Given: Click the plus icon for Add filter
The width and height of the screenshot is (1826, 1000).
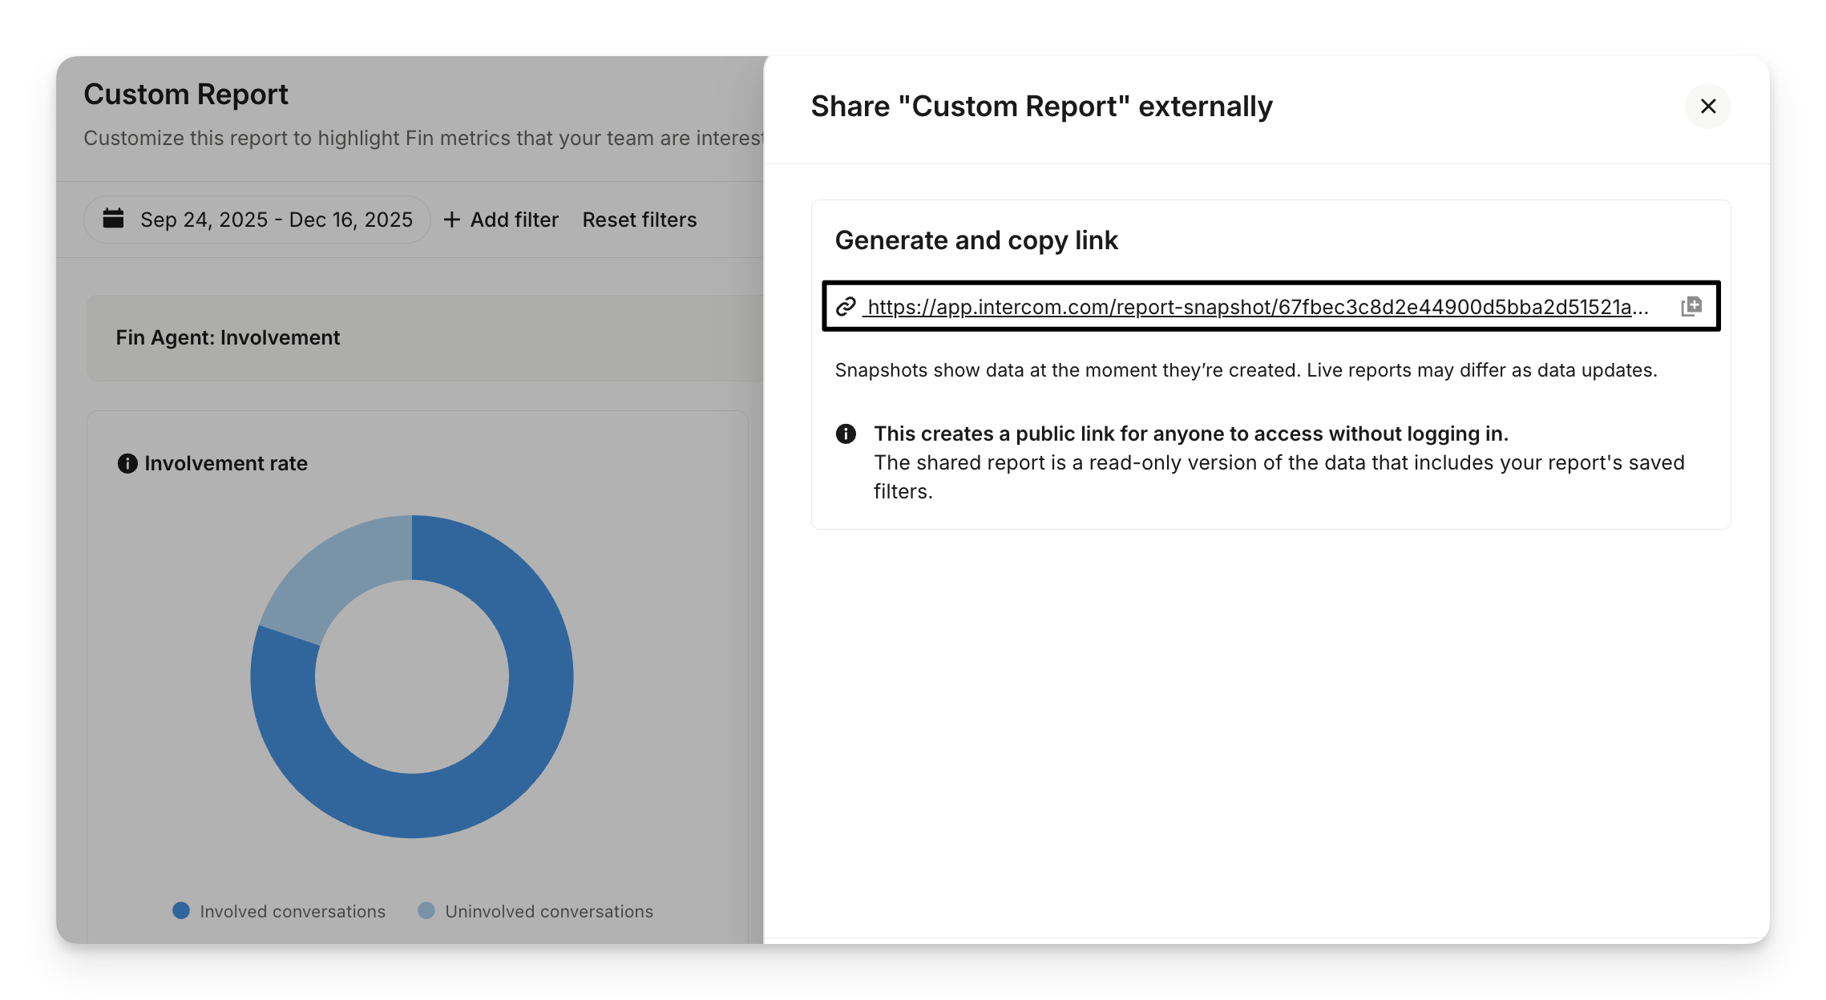Looking at the screenshot, I should (x=452, y=220).
